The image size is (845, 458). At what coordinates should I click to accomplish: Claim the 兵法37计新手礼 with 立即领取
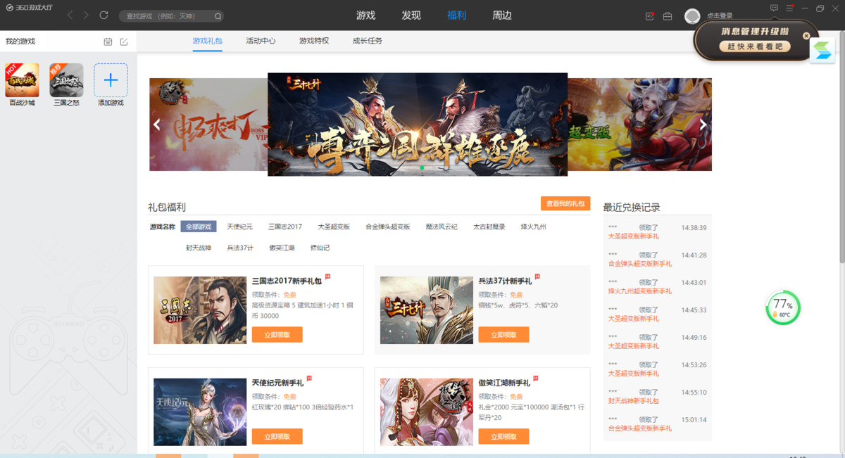504,335
